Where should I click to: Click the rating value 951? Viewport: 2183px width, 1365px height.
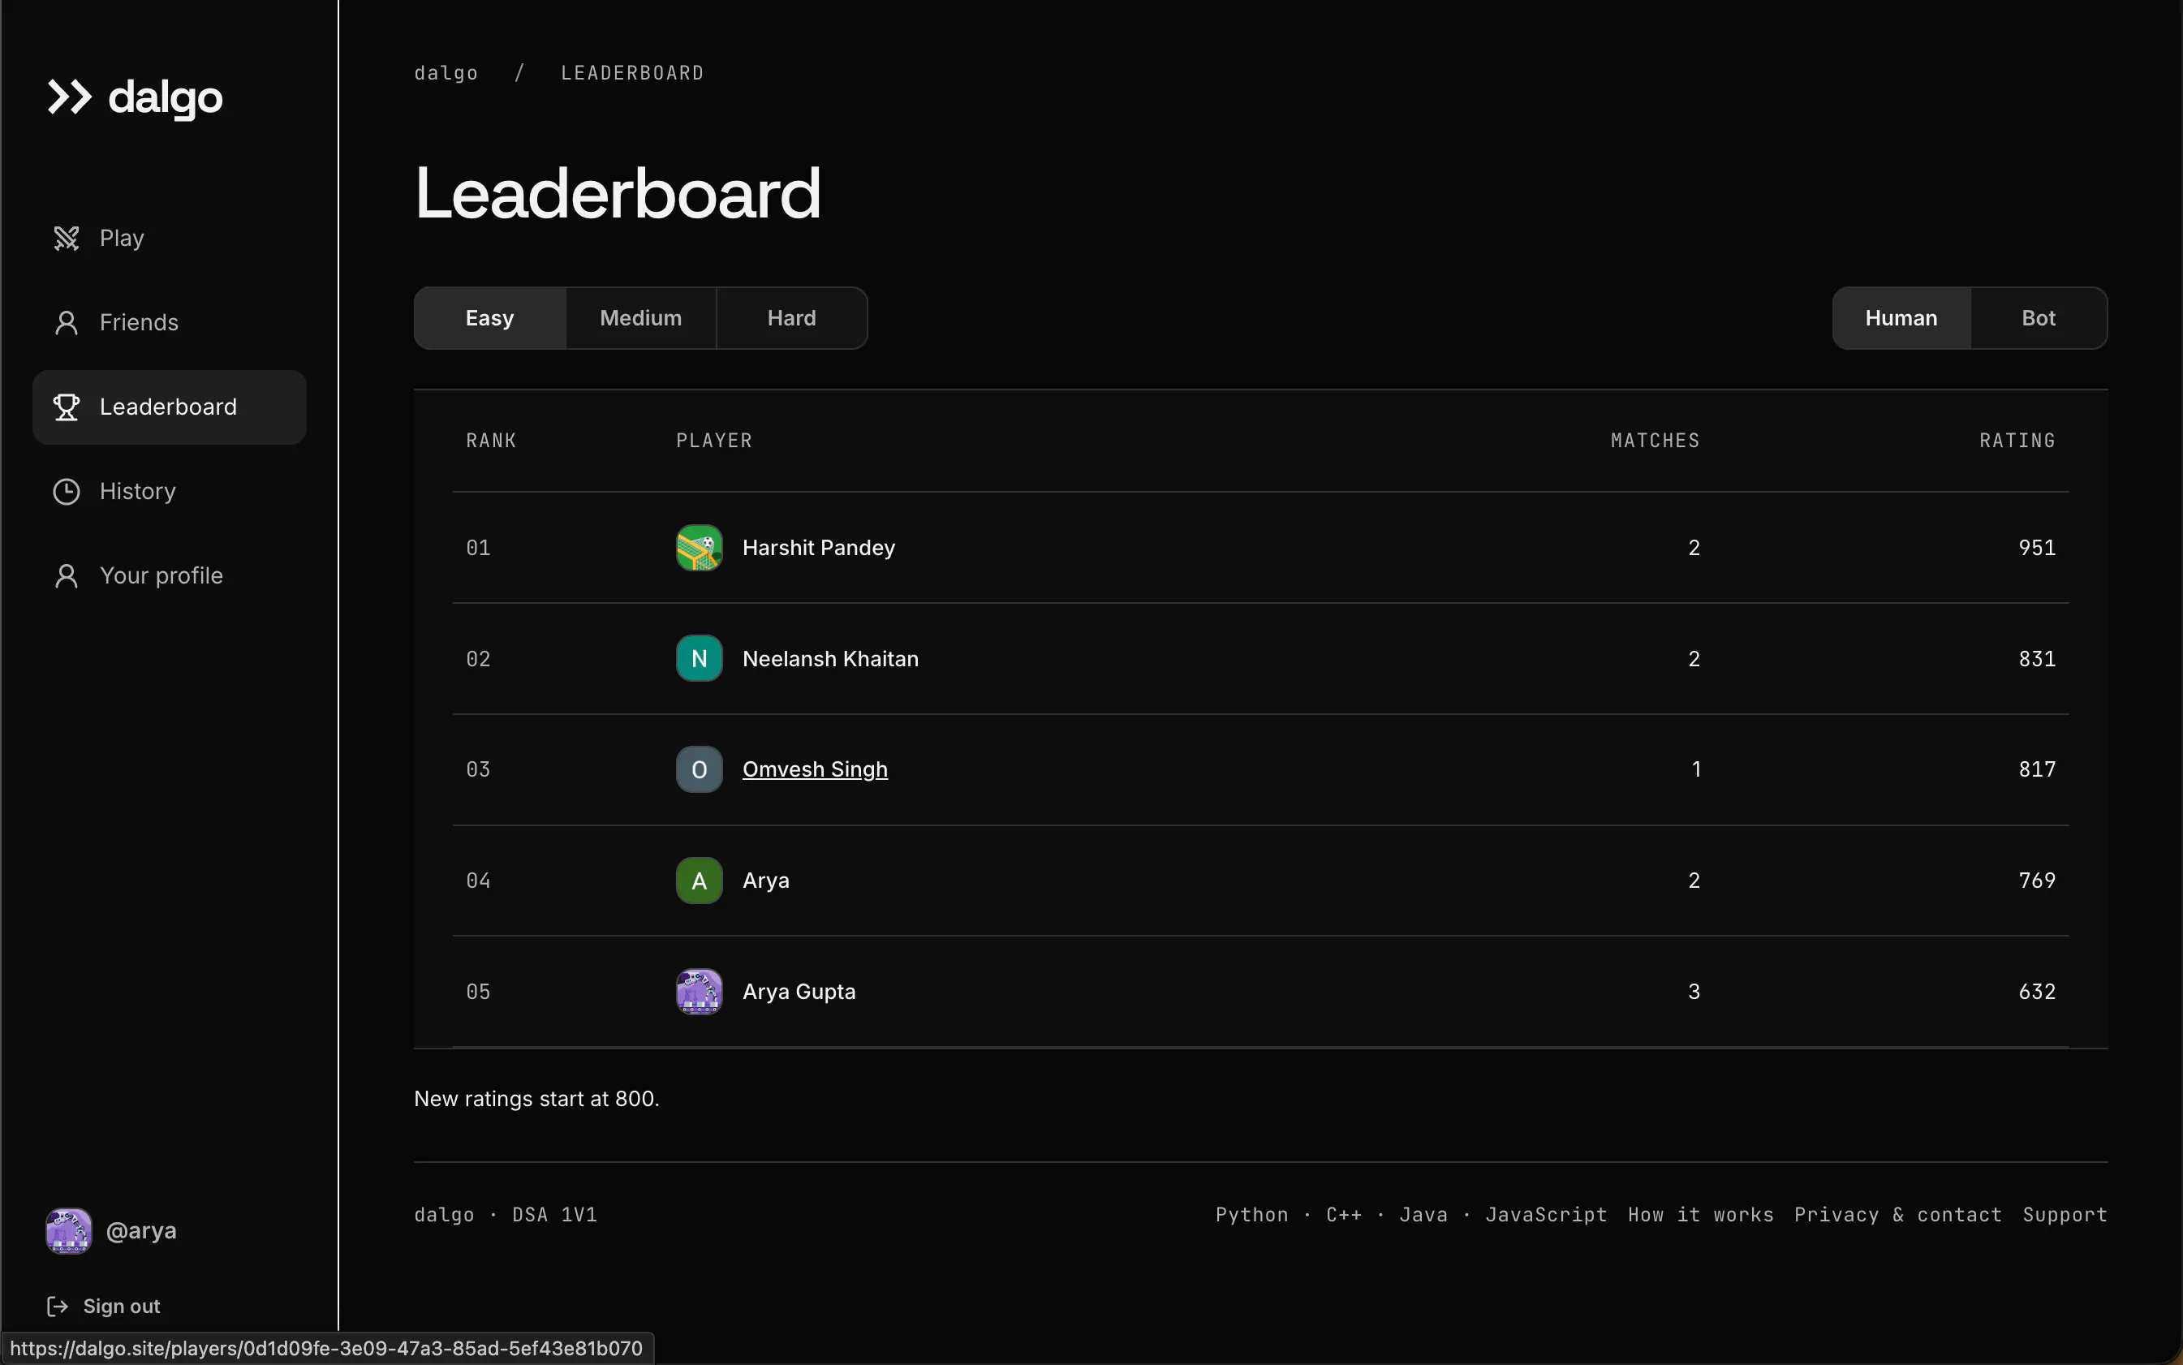tap(2037, 548)
